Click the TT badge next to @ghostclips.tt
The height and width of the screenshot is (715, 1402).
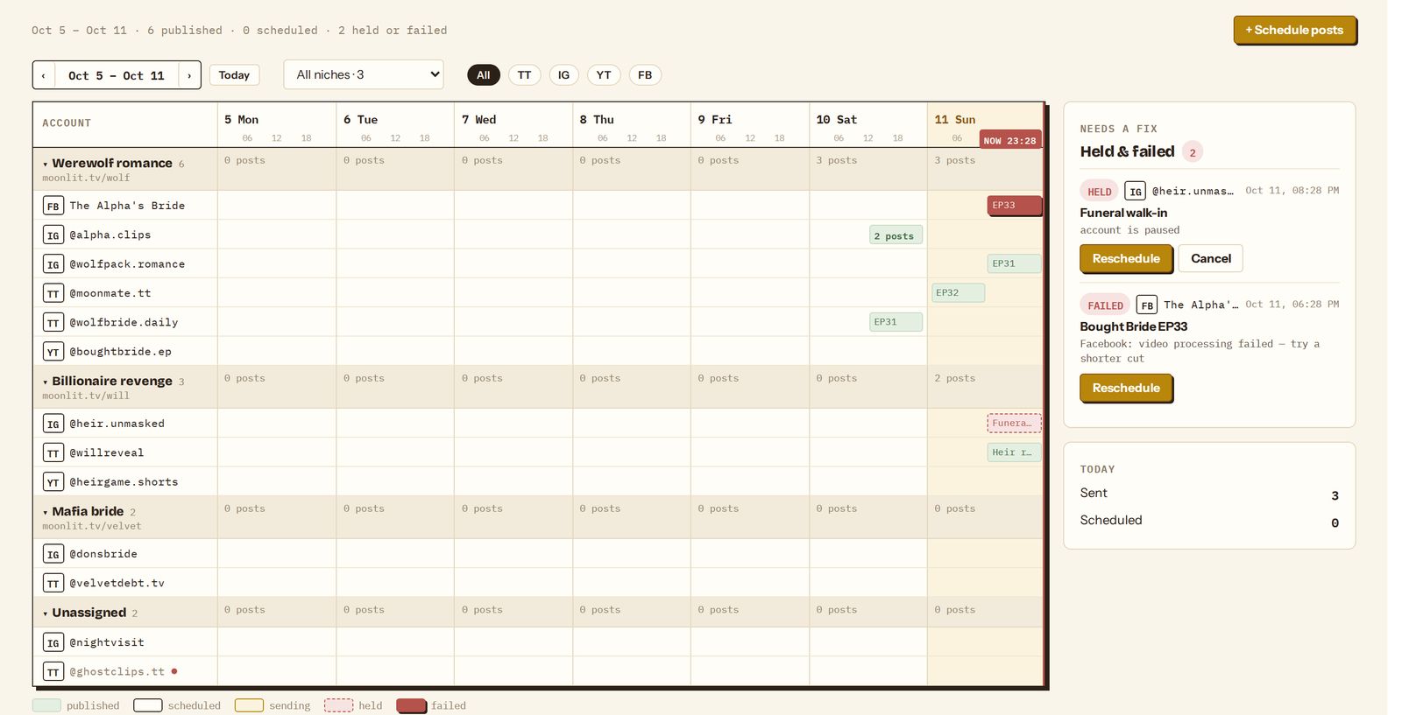(x=53, y=671)
